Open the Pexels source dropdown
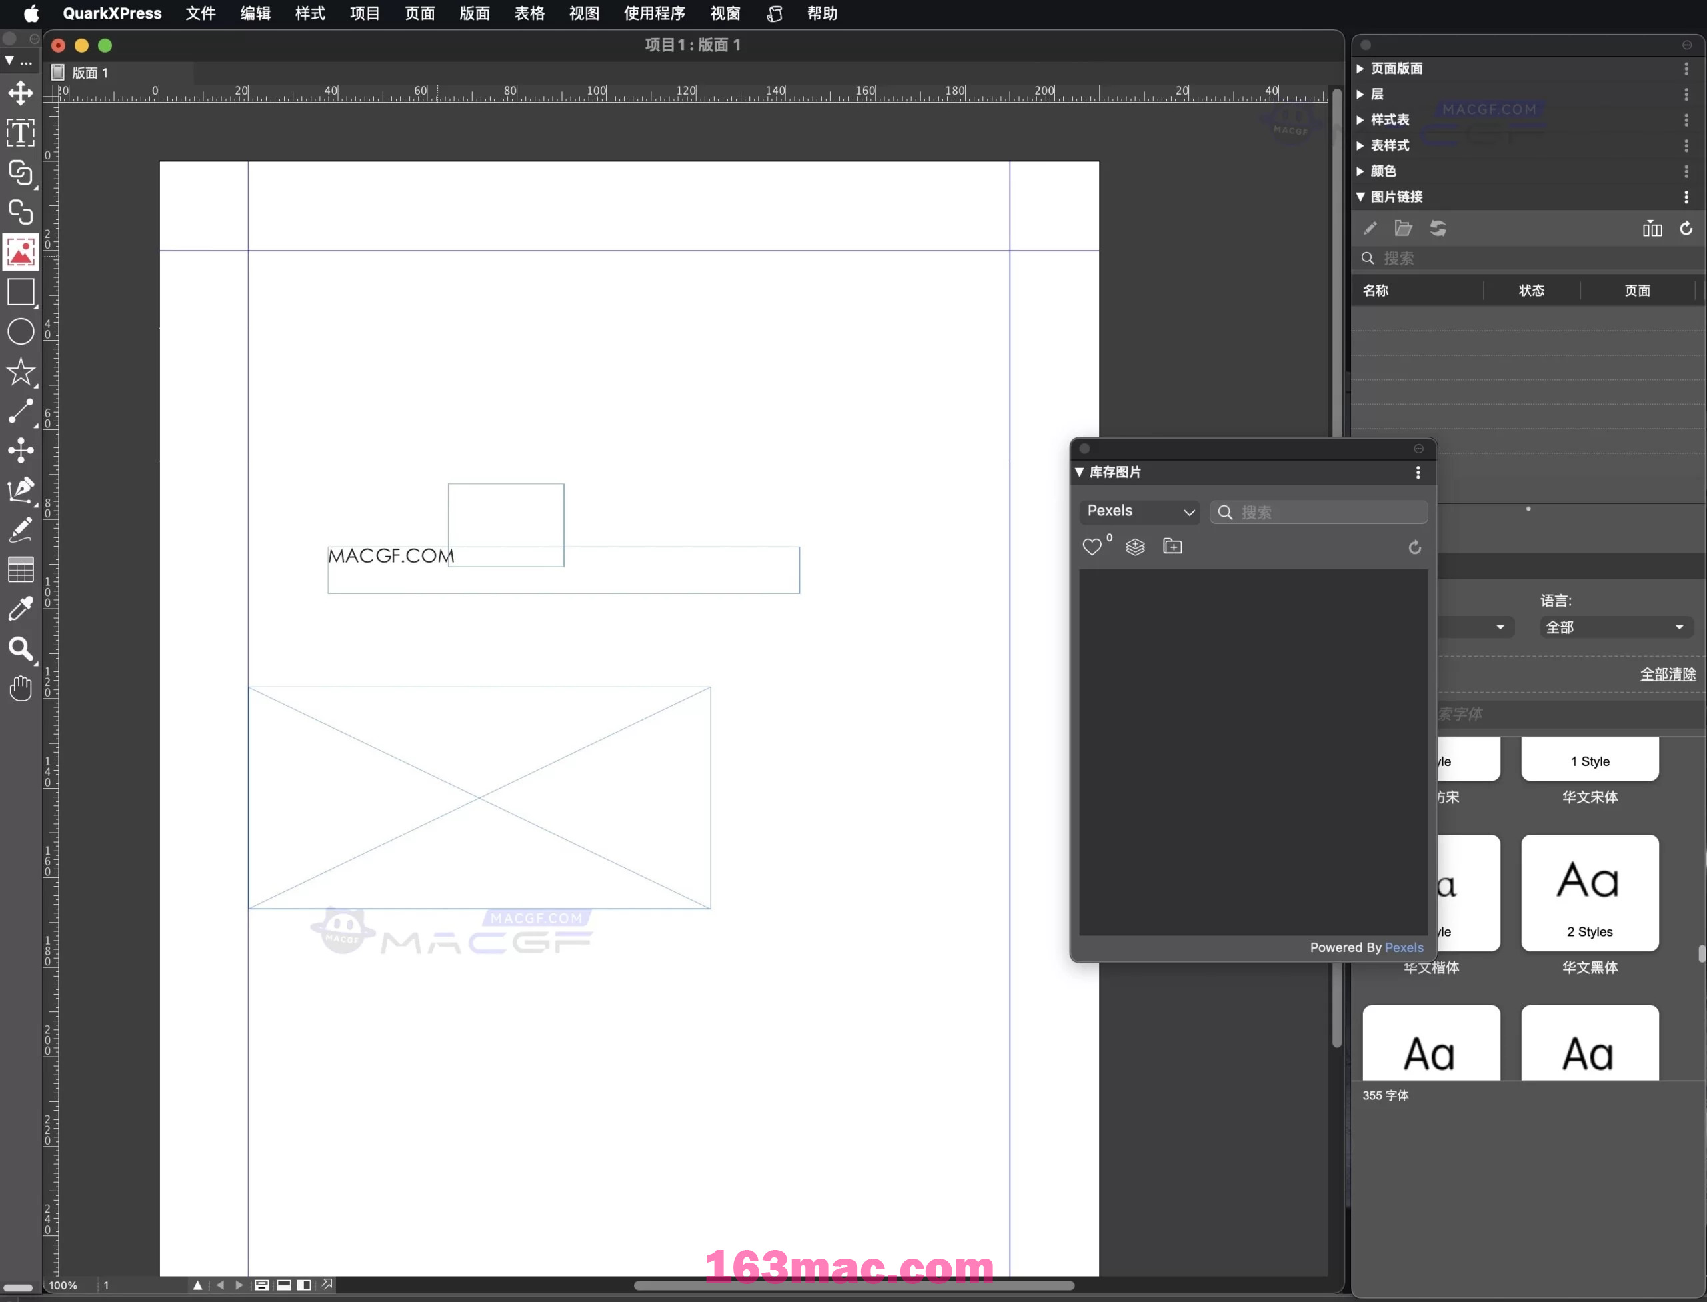This screenshot has width=1707, height=1302. coord(1139,511)
